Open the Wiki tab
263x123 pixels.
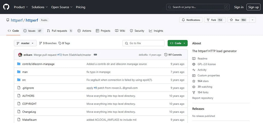(x=120, y=31)
